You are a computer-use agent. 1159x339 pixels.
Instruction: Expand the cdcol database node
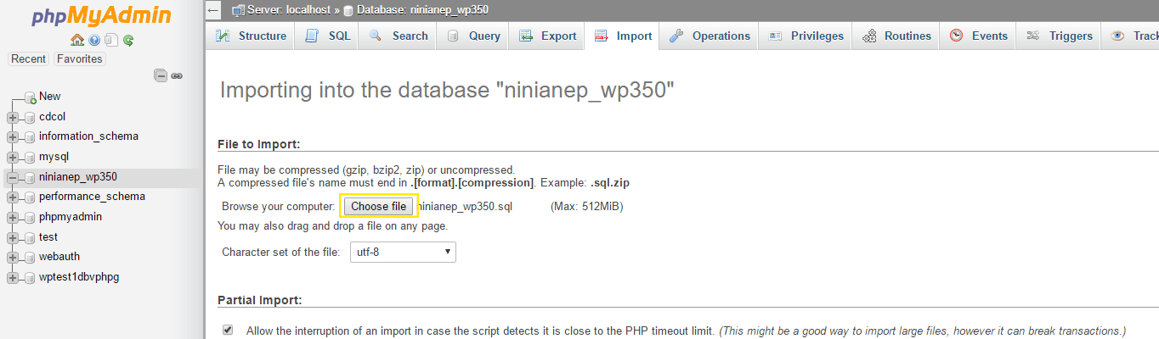(13, 117)
